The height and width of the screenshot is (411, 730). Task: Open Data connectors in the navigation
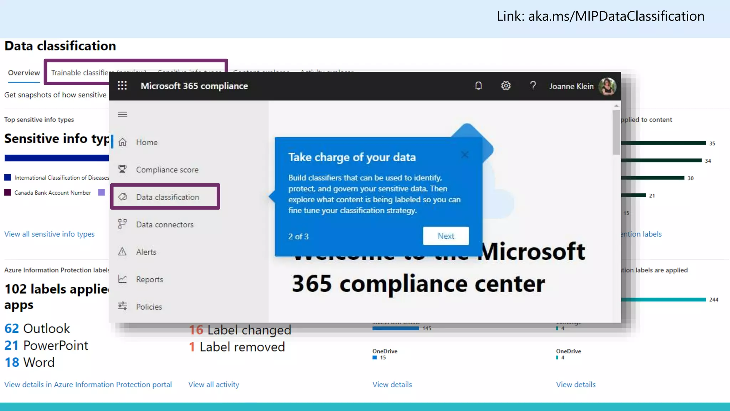pos(165,225)
